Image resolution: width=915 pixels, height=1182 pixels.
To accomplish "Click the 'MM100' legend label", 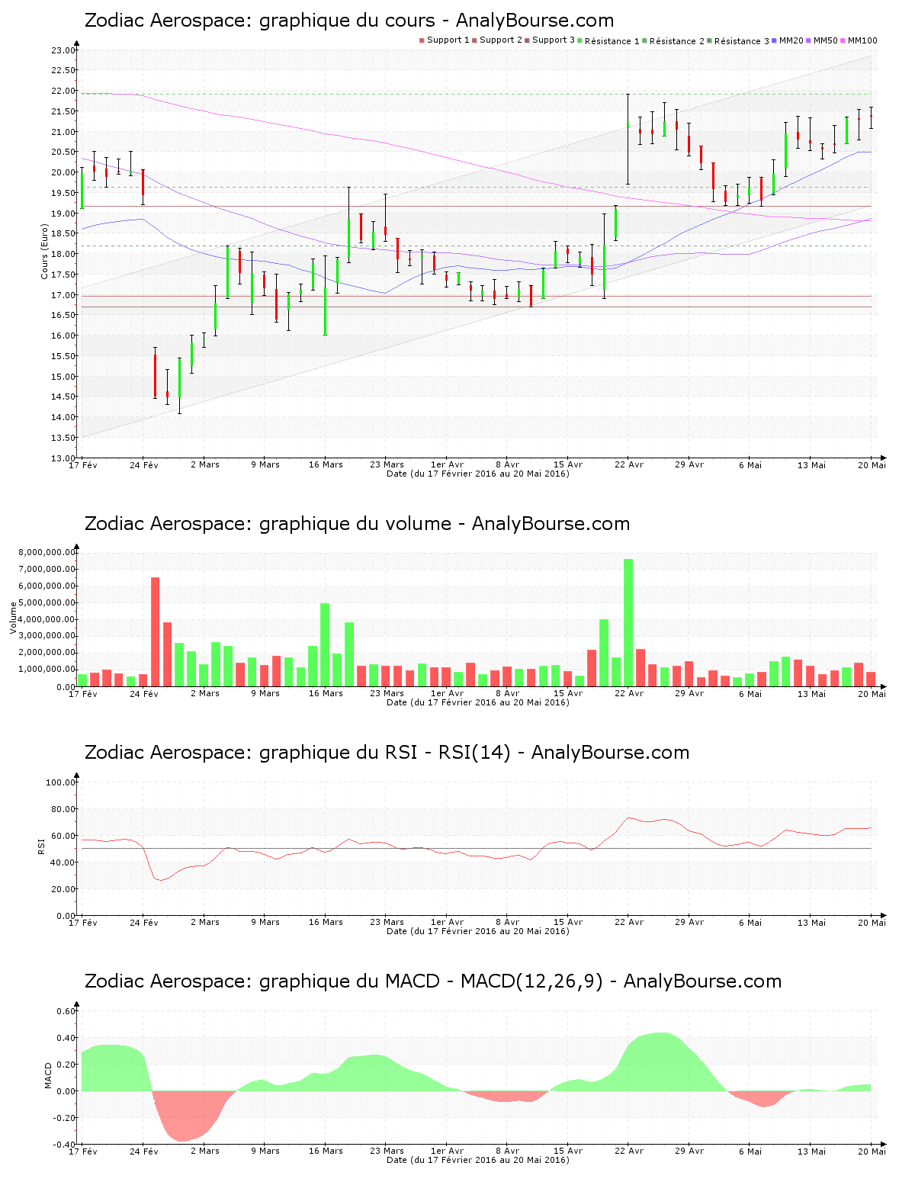I will [862, 40].
